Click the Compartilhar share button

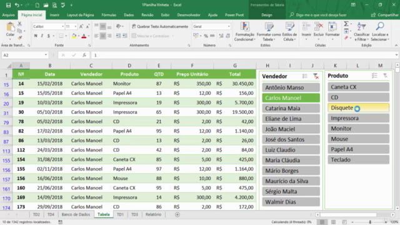coord(385,15)
